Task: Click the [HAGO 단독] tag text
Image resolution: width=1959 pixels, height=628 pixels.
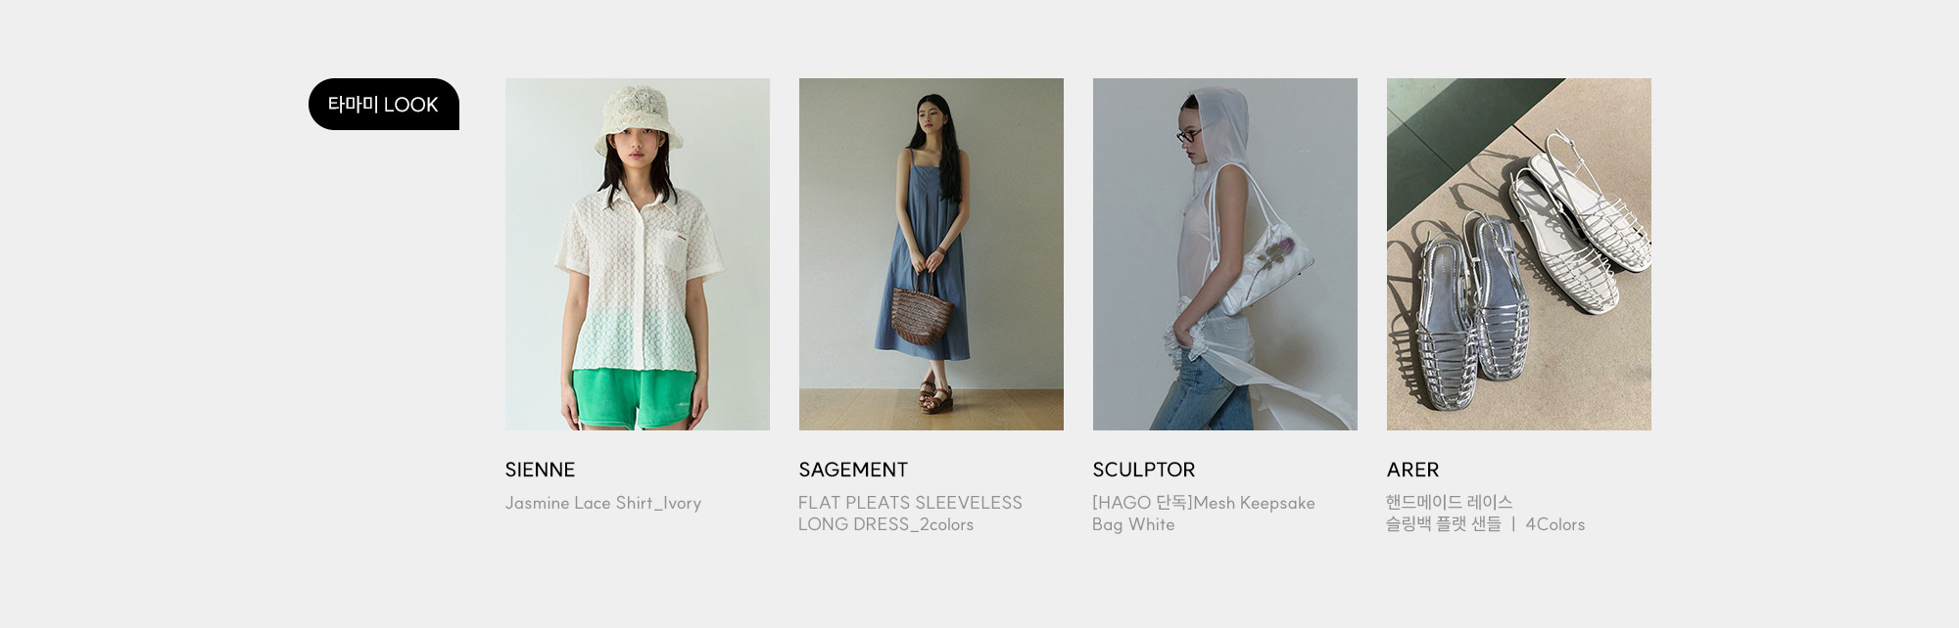Action: 1142,503
